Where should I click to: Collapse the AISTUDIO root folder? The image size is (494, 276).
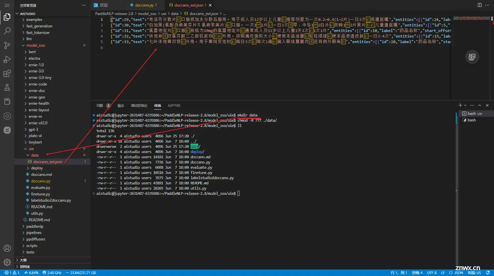[x=52, y=14]
